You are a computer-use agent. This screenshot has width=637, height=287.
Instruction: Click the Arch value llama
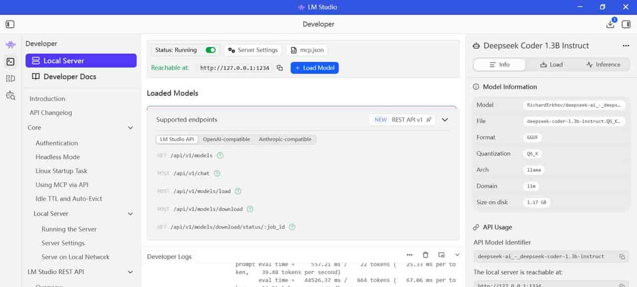(534, 170)
